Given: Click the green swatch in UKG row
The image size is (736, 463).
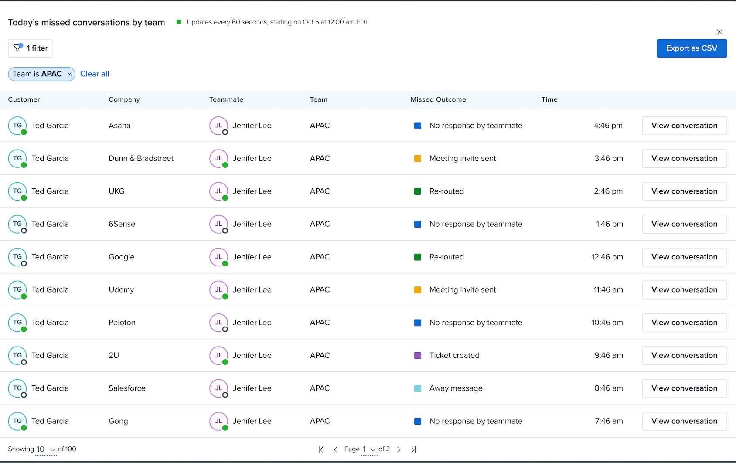Looking at the screenshot, I should point(417,191).
